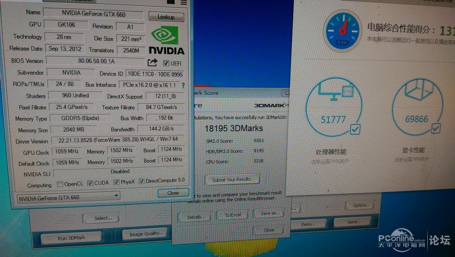Viewport: 455px width, 257px height.
Task: Click the BIOS export share icon
Action: 152,62
